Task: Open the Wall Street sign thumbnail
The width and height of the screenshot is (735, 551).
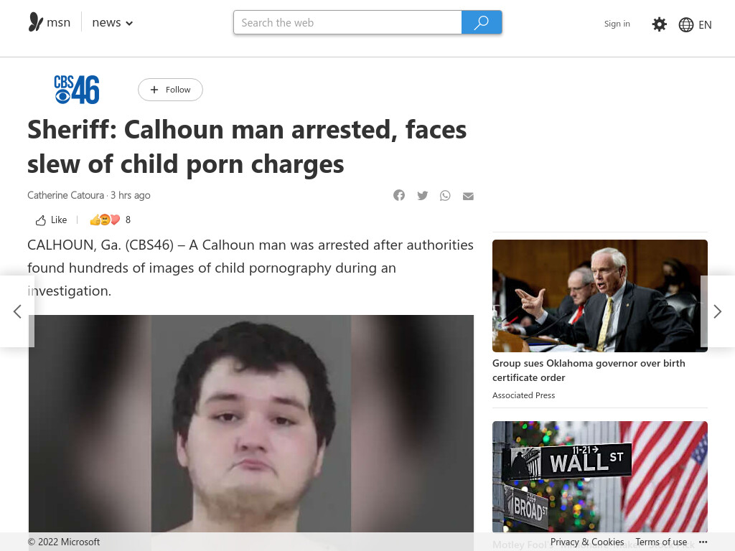Action: pyautogui.click(x=599, y=476)
